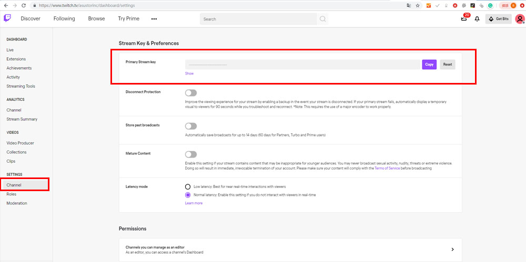Click the gray checkmark extension icon
The height and width of the screenshot is (262, 526).
438,6
